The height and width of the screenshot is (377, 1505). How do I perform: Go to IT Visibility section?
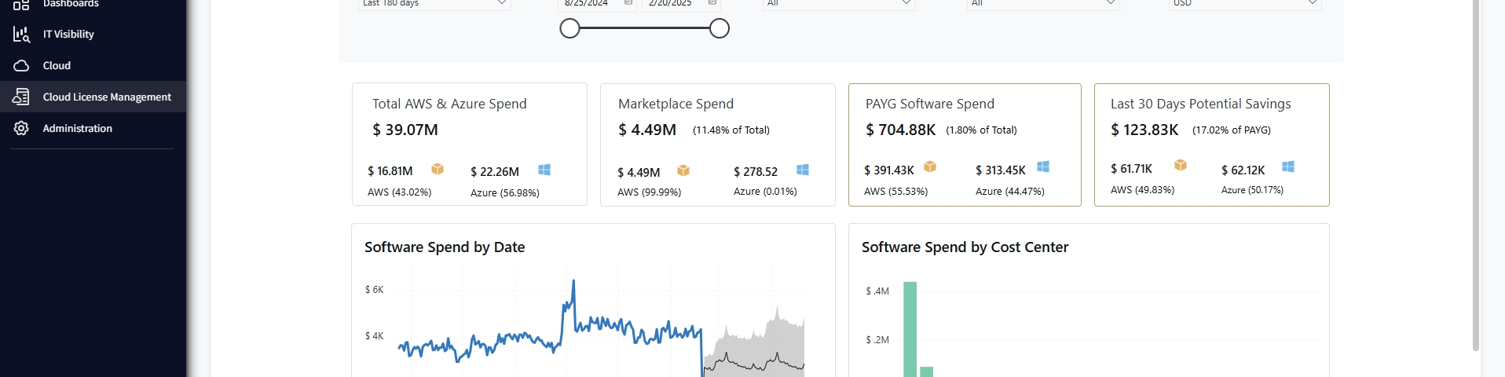coord(68,34)
